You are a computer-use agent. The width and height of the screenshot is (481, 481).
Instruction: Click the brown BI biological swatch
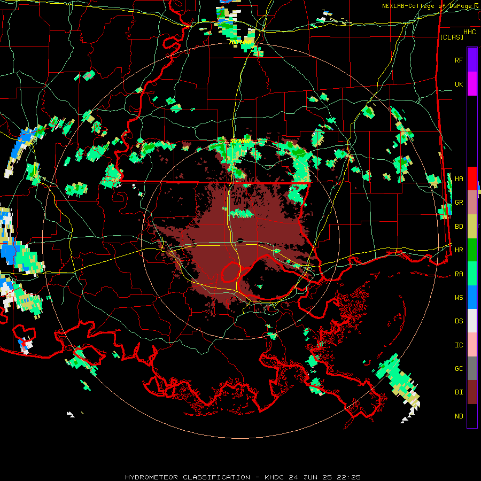[472, 392]
